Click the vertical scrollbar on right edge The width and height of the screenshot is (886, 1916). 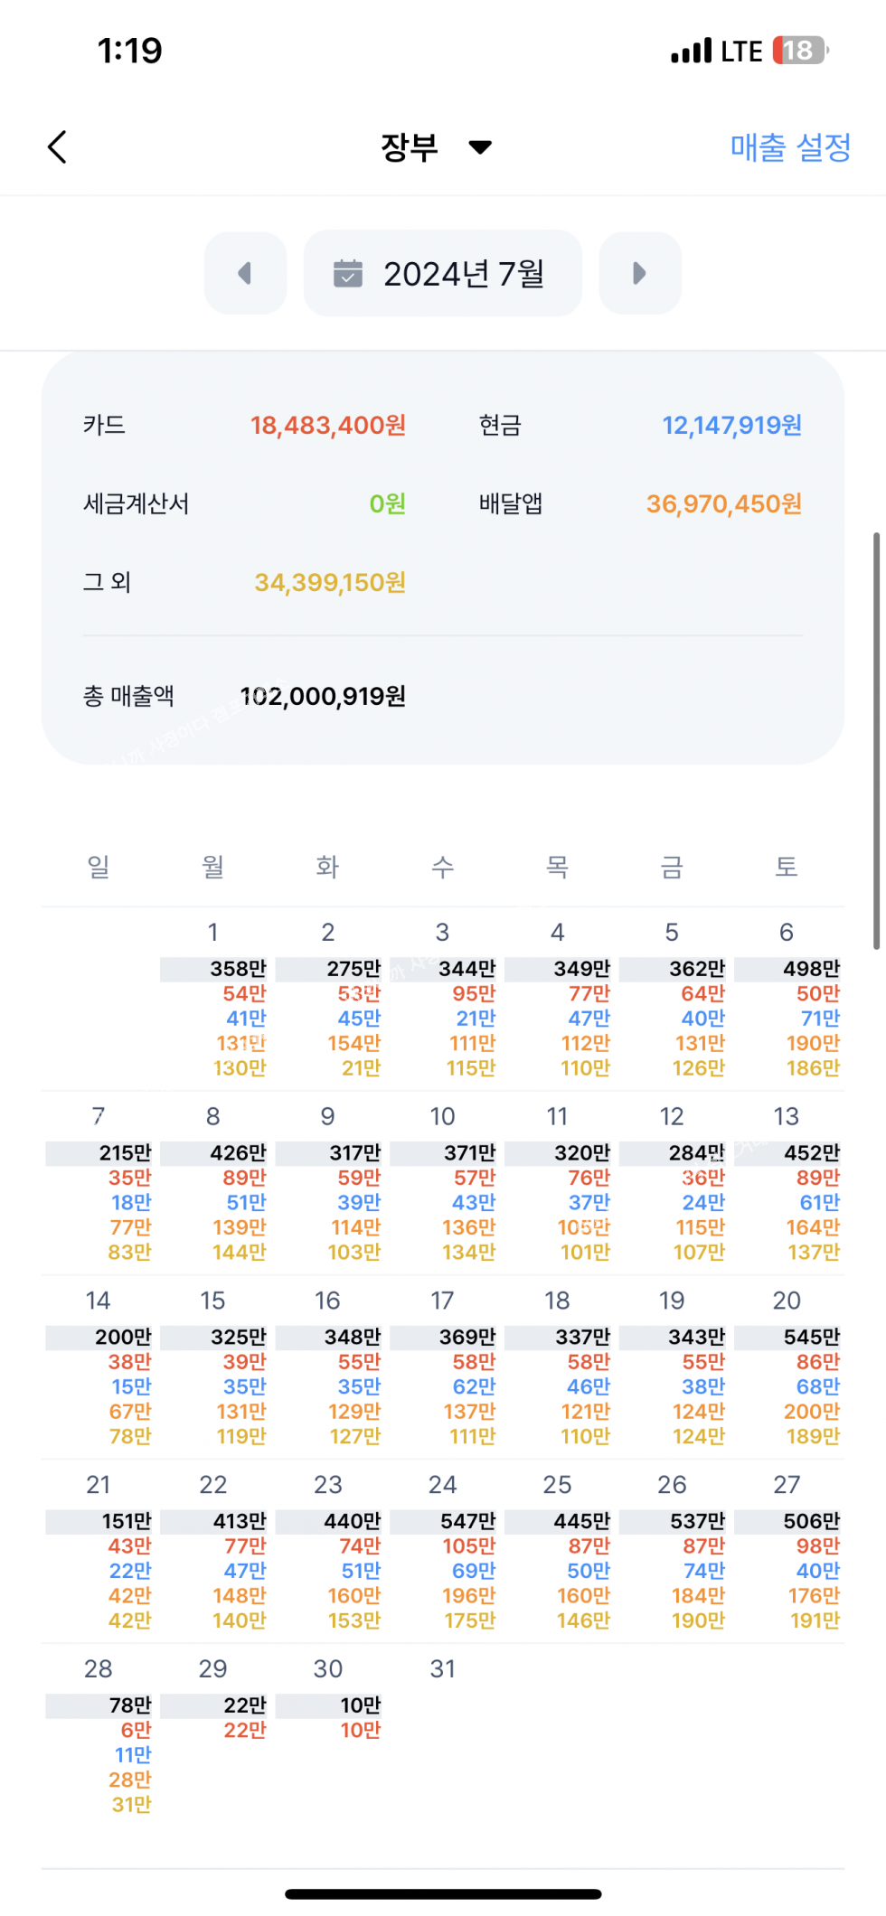(876, 741)
